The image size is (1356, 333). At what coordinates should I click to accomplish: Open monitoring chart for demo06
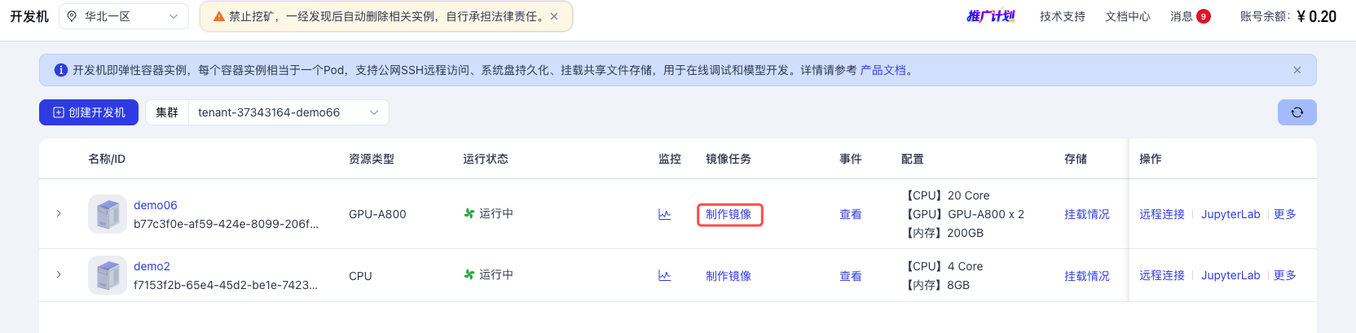point(664,214)
